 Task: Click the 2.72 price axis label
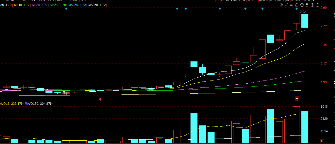(x=324, y=26)
